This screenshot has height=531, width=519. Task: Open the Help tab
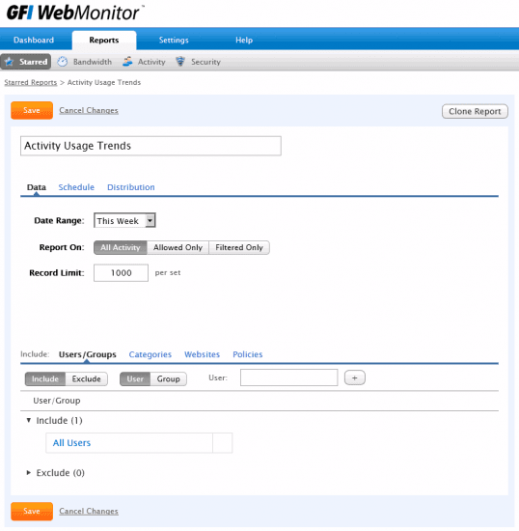click(244, 40)
